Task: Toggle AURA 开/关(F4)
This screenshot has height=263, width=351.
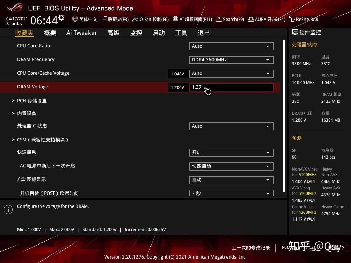Action: pos(266,19)
